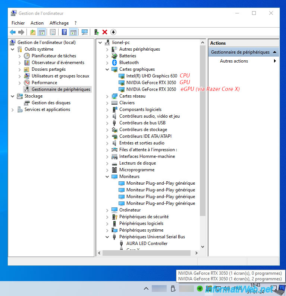Select Gestion des disques in left tree
The height and width of the screenshot is (296, 286).
pyautogui.click(x=51, y=103)
